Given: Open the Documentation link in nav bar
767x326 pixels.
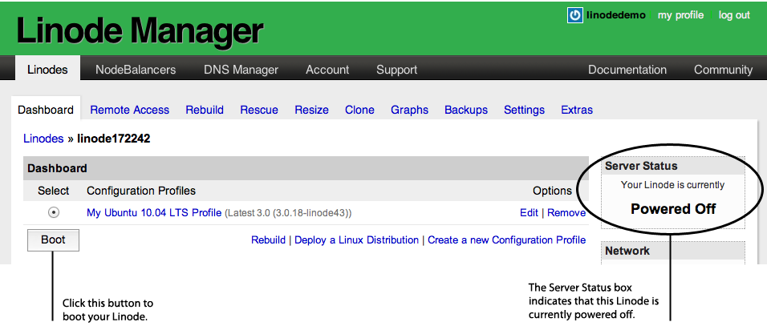Looking at the screenshot, I should (x=627, y=70).
